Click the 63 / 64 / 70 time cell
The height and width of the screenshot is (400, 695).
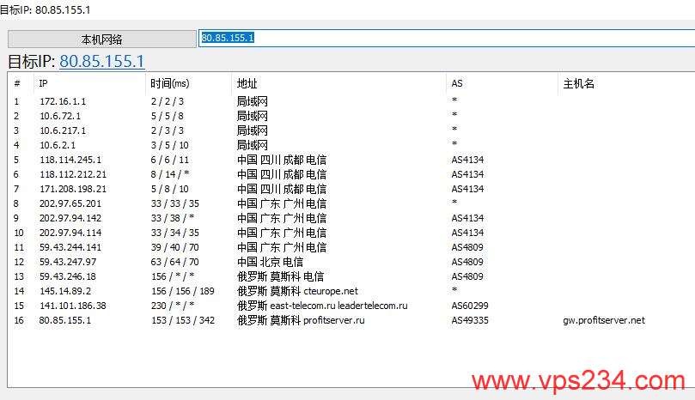point(175,262)
